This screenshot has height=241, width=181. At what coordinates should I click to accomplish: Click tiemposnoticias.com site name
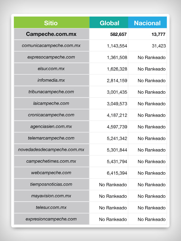point(51,184)
